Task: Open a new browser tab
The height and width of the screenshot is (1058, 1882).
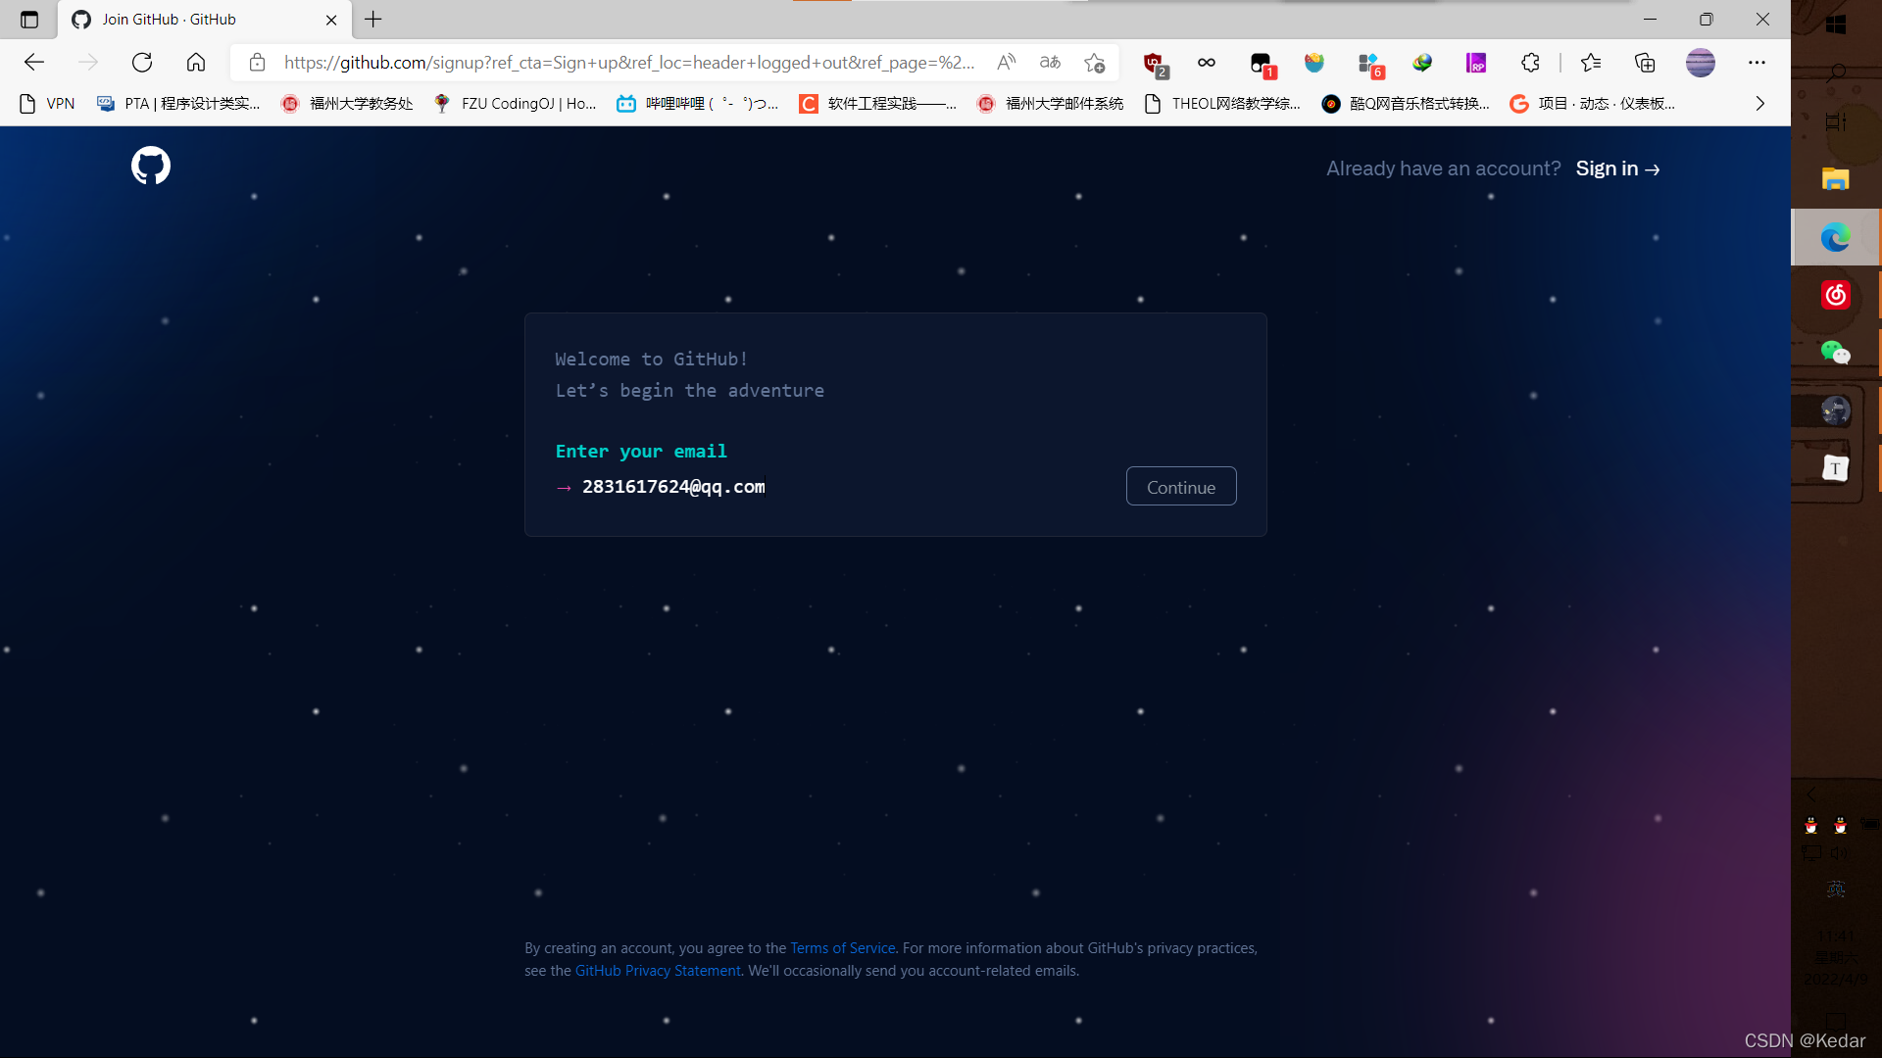Action: click(373, 20)
